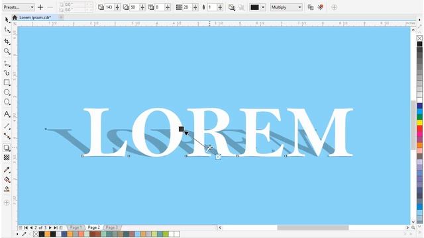Viewport: 424px width, 238px height.
Task: Open shadow angle 143 slider popup
Action: click(118, 7)
